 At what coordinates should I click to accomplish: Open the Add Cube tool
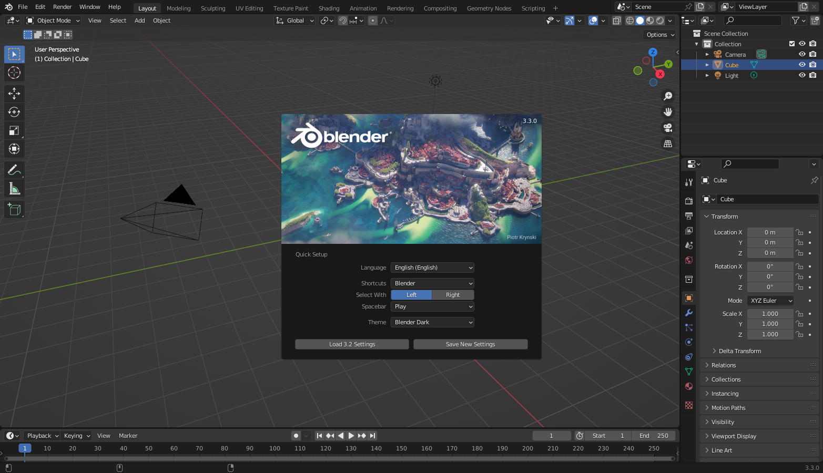[14, 209]
